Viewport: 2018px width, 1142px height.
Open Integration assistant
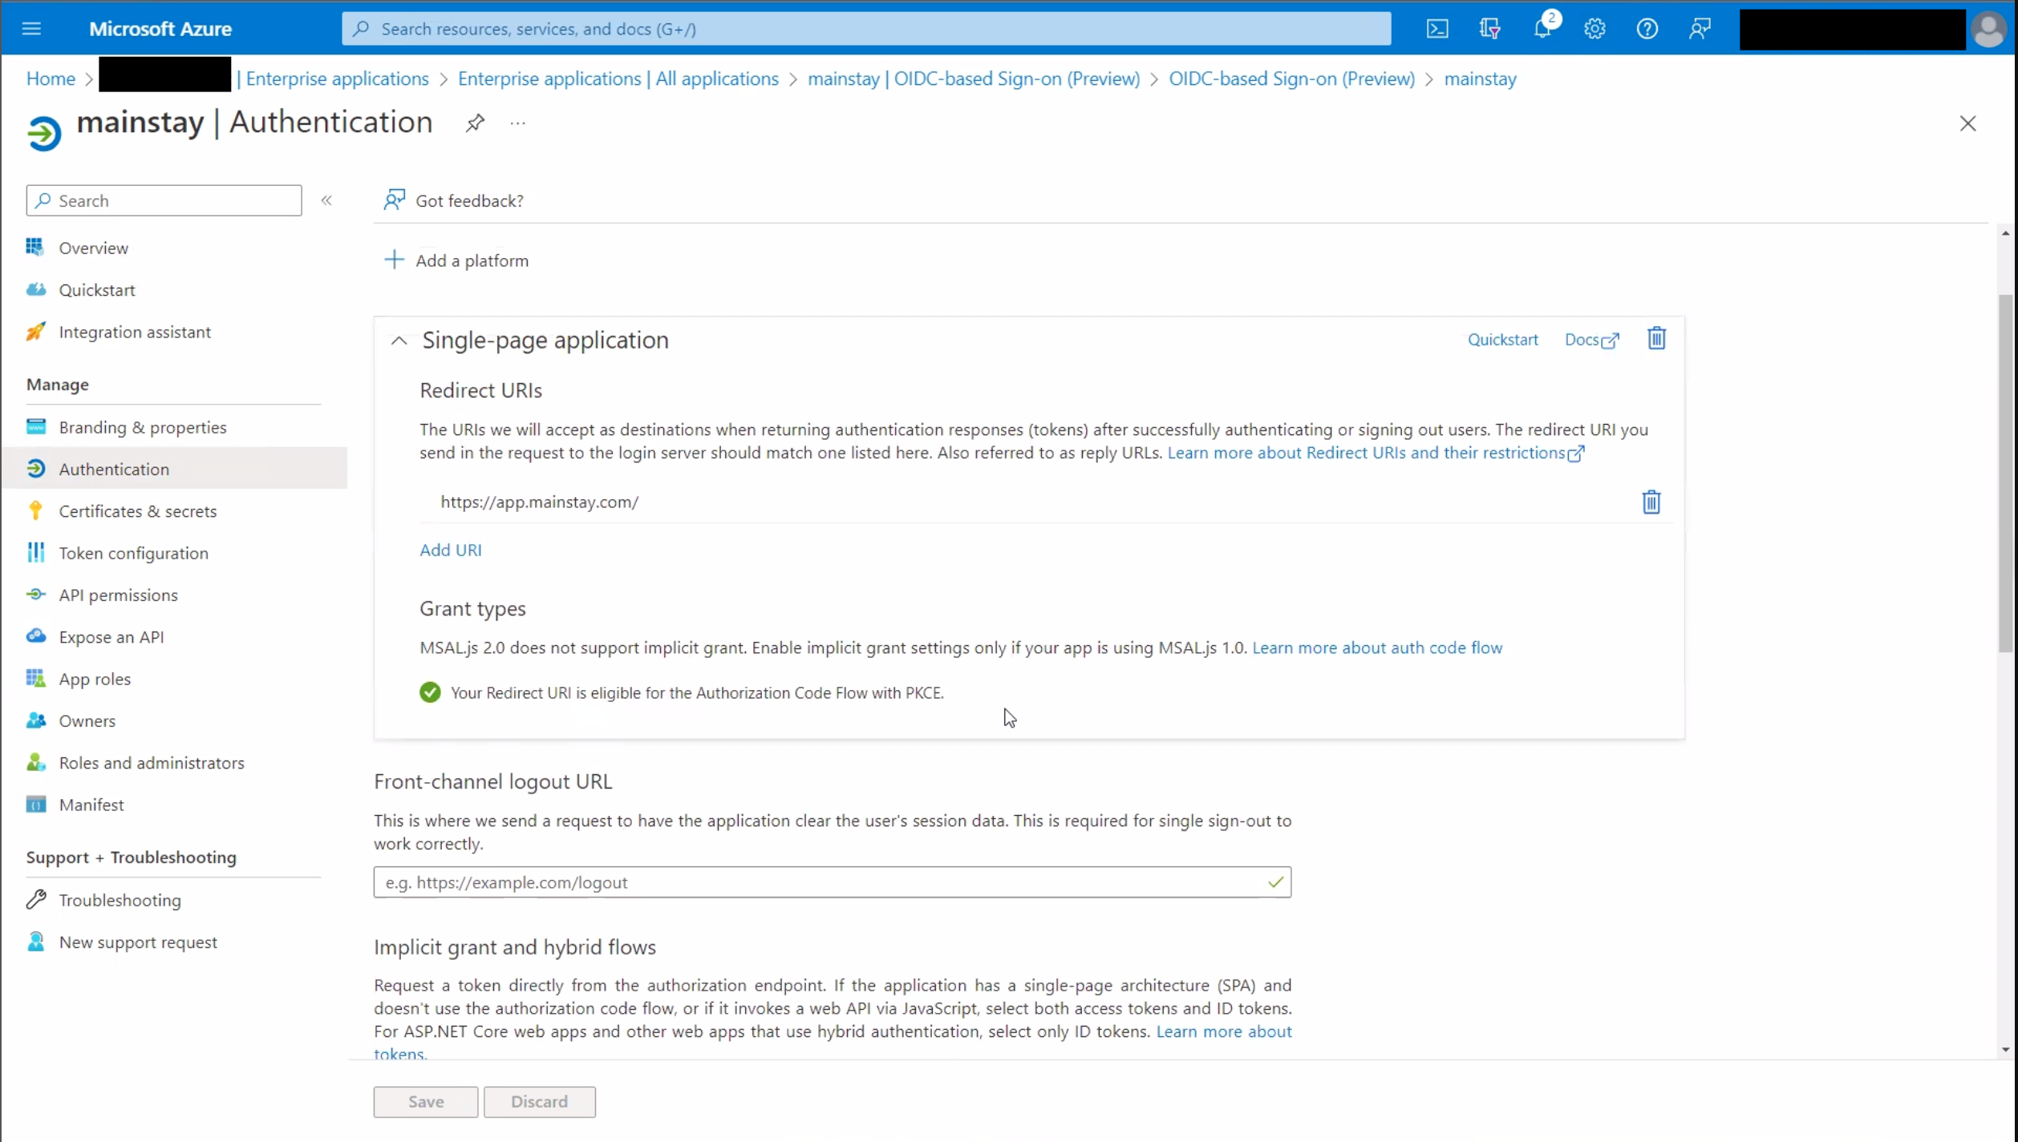point(134,332)
